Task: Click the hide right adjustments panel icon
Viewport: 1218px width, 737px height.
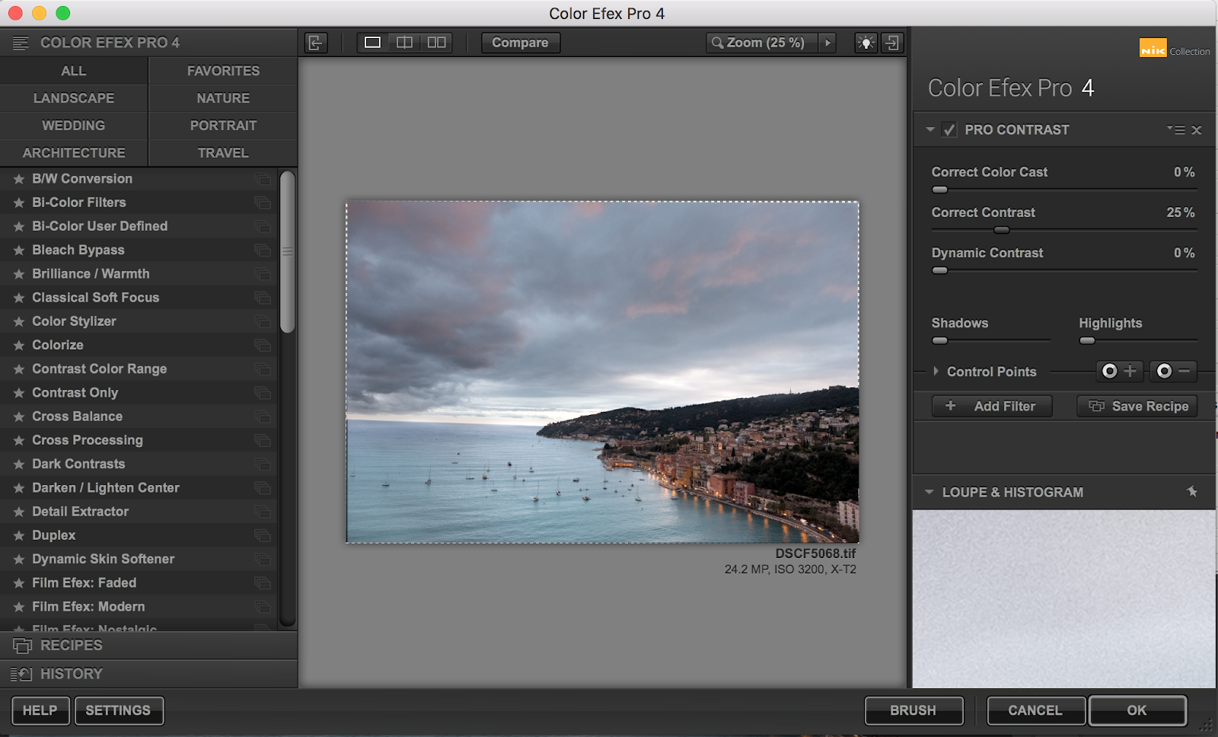Action: coord(892,43)
